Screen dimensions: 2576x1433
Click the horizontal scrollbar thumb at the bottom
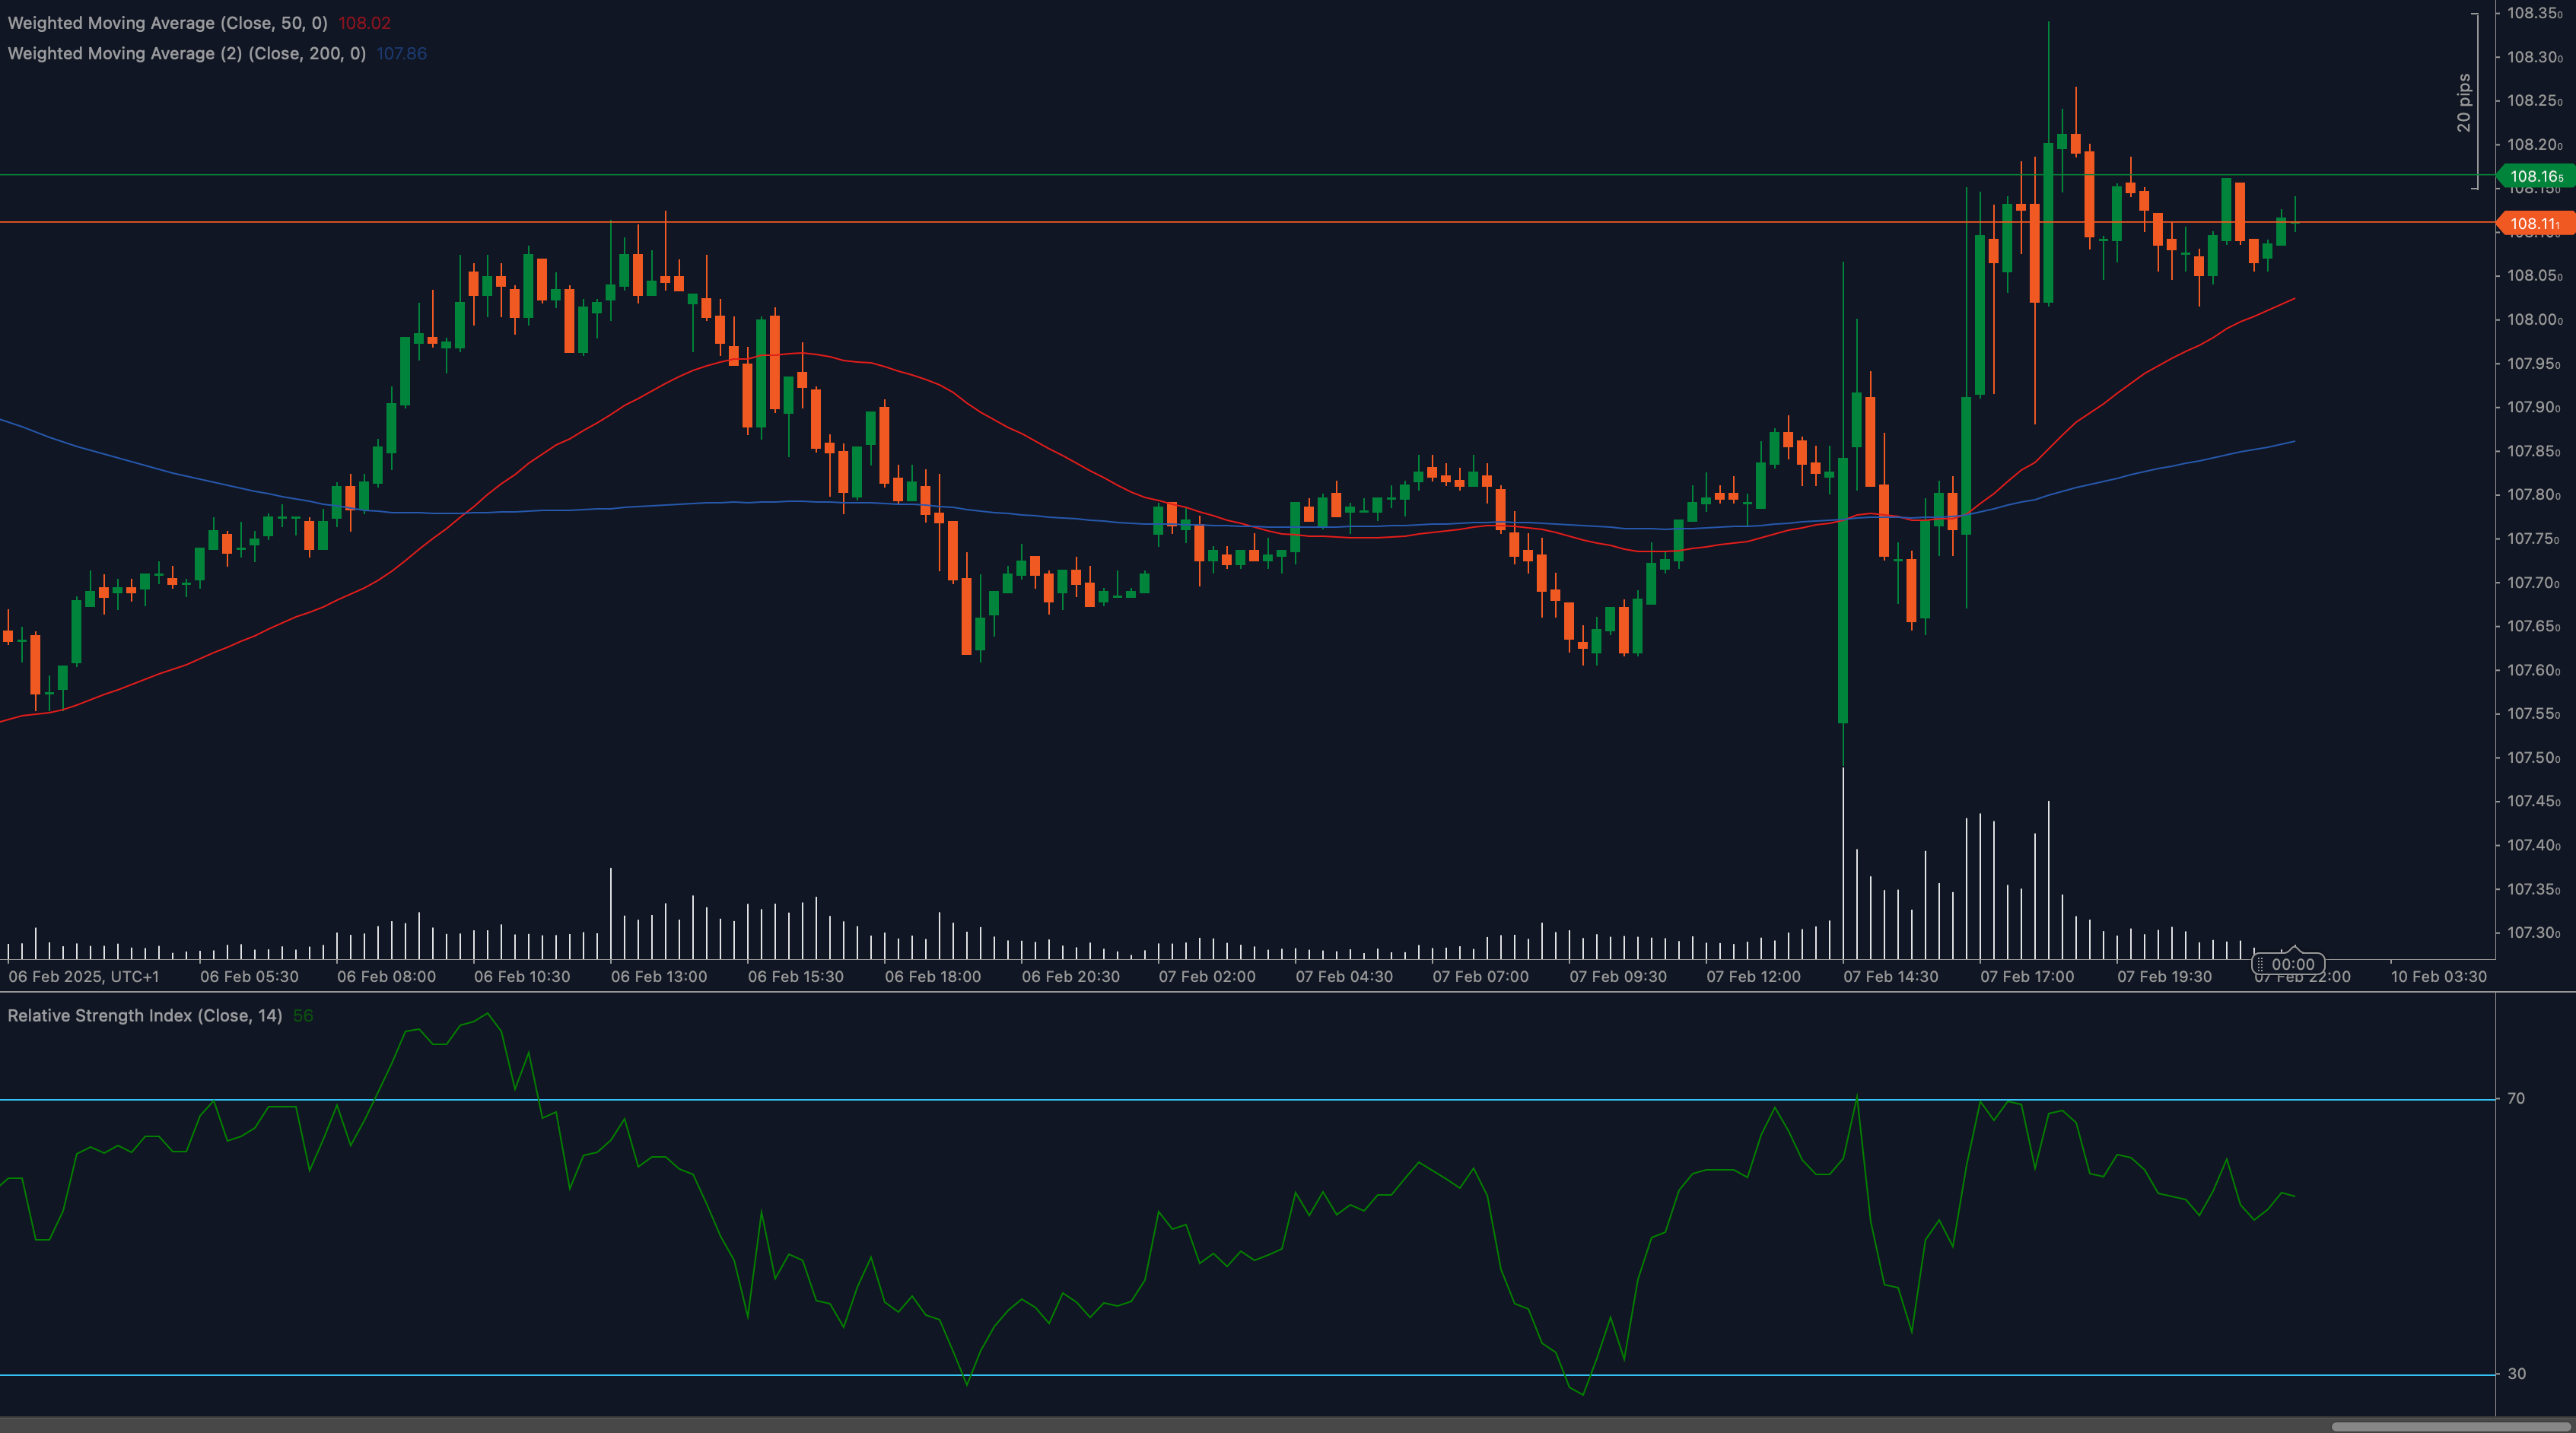pyautogui.click(x=2451, y=1426)
